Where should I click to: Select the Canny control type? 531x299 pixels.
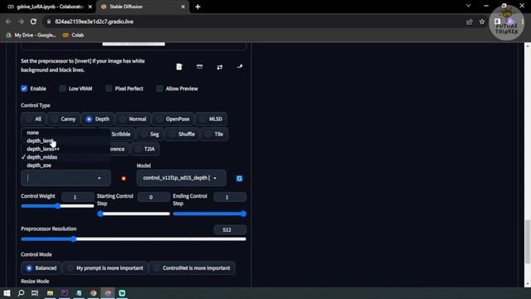point(64,119)
